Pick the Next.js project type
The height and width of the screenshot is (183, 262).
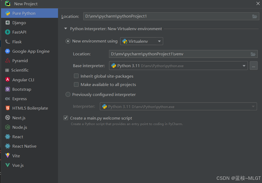coord(29,118)
